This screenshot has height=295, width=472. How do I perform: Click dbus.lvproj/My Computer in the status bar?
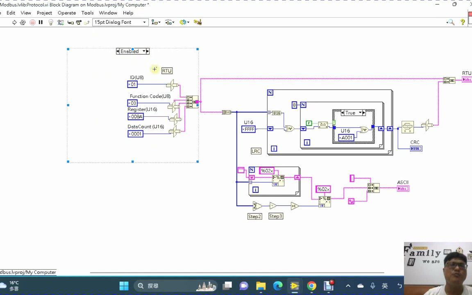point(28,272)
